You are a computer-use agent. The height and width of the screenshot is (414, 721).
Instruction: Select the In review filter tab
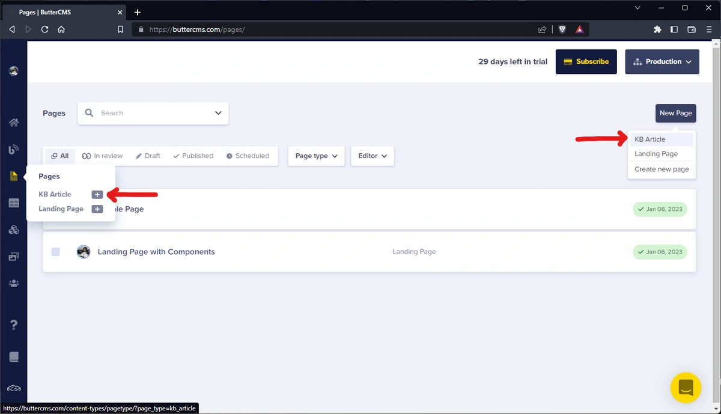[102, 156]
